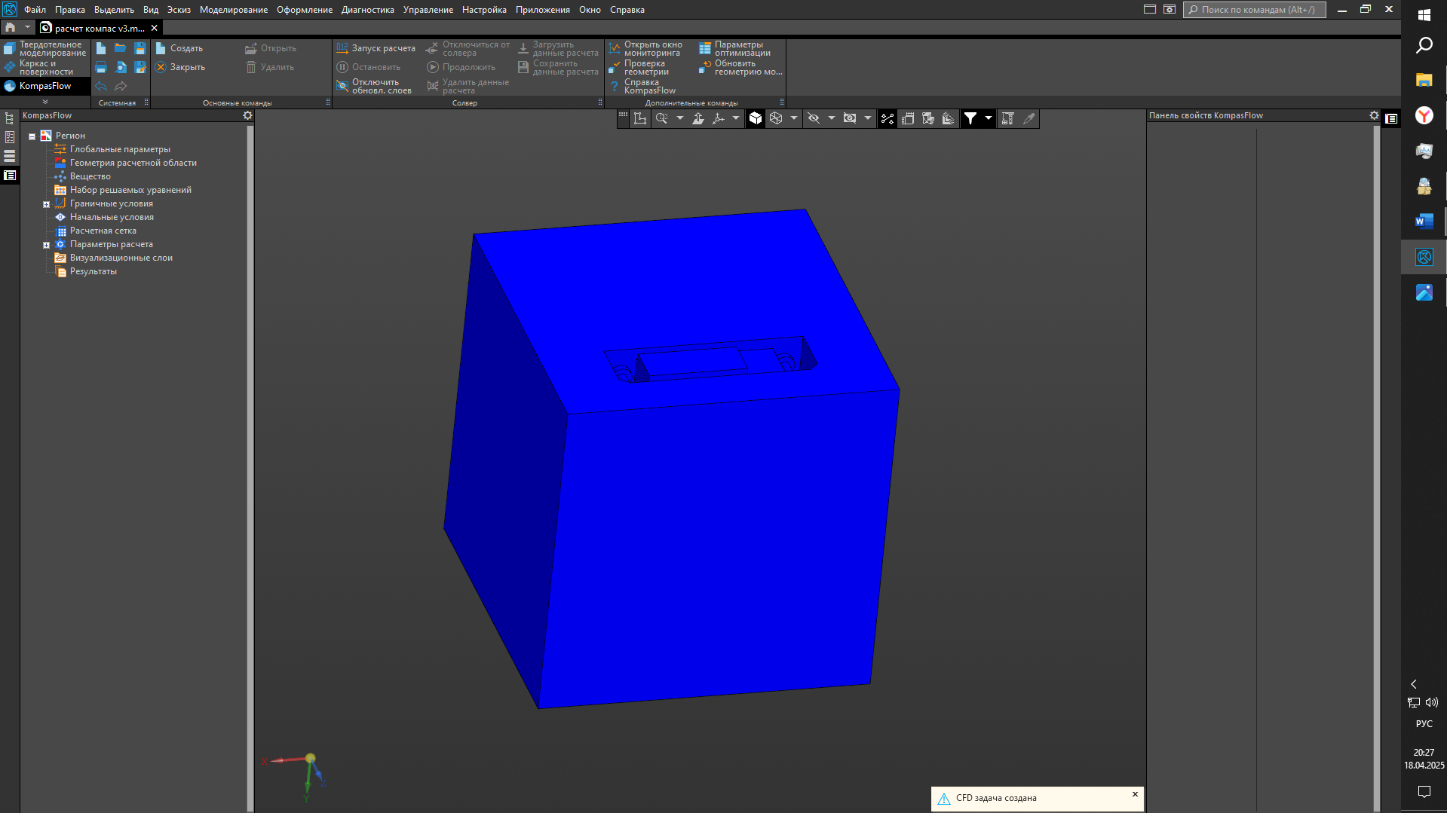Toggle shaded solid cube display mode
The height and width of the screenshot is (813, 1447).
[x=756, y=118]
